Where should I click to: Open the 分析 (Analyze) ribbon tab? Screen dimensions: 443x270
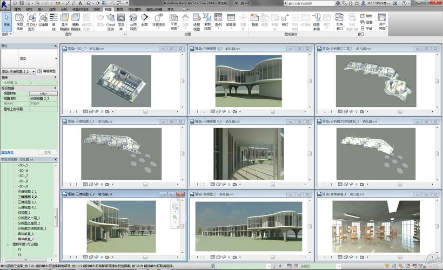64,9
